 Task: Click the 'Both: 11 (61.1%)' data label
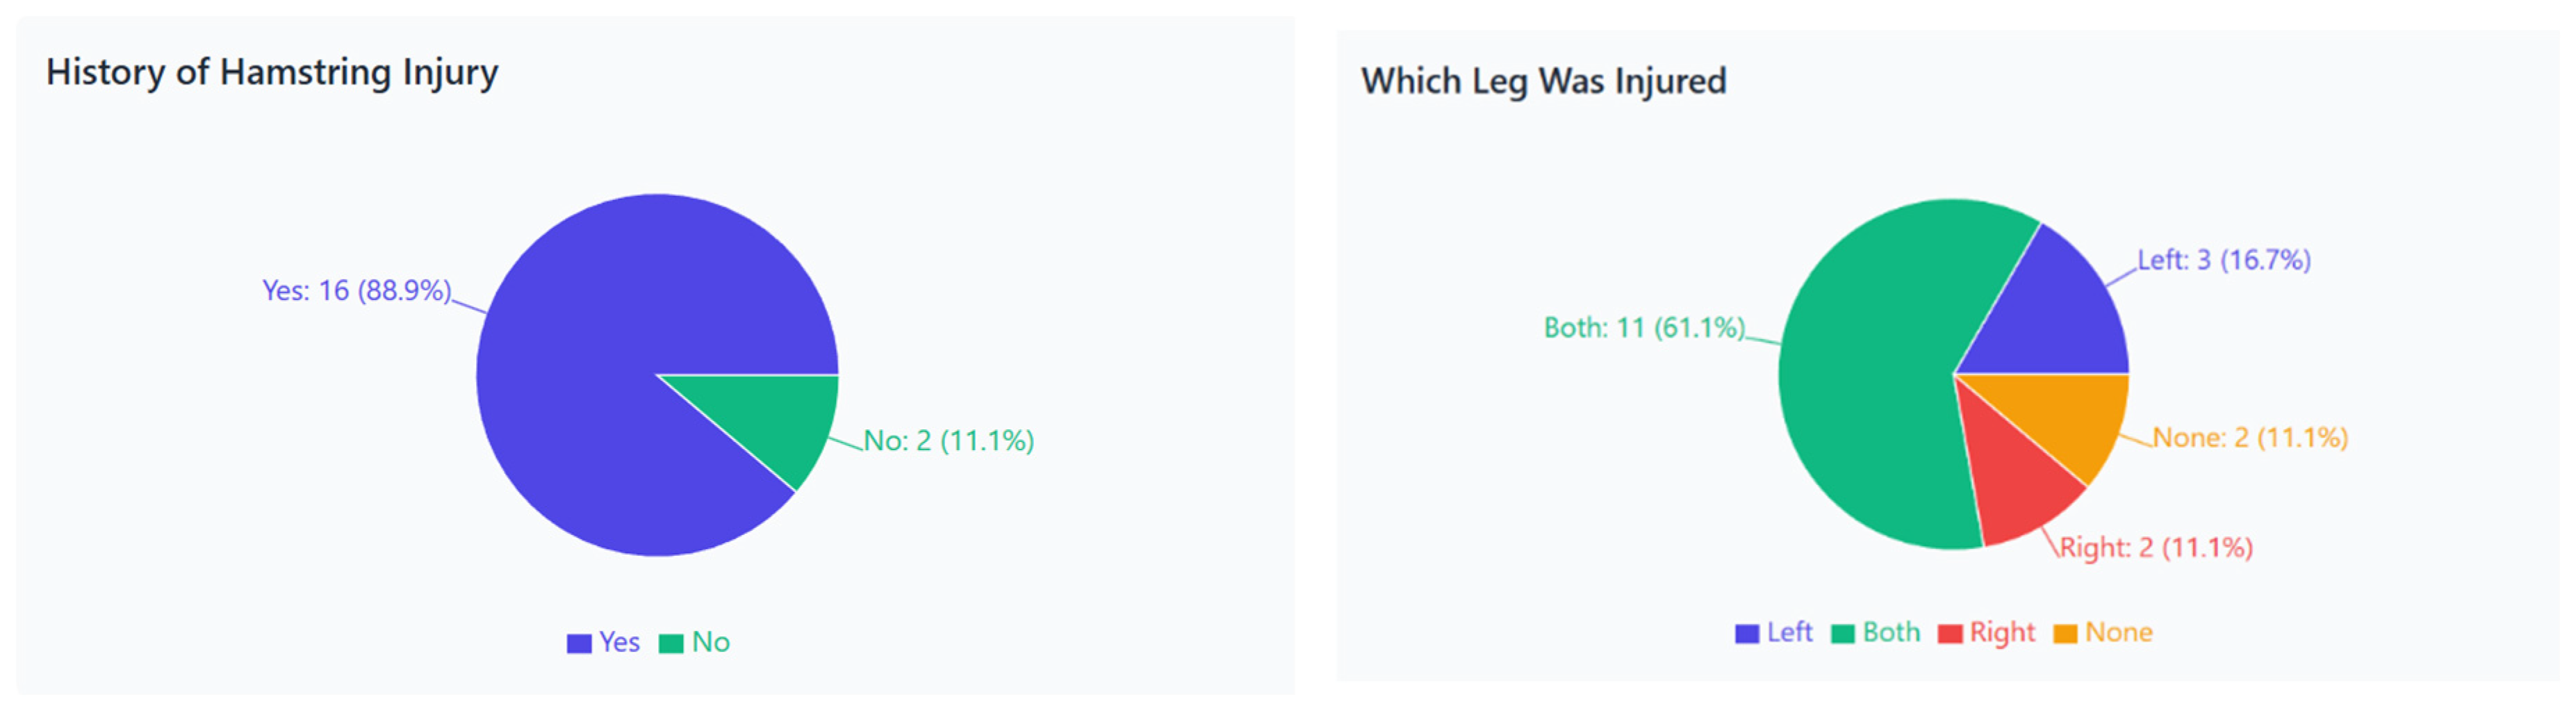[1643, 328]
